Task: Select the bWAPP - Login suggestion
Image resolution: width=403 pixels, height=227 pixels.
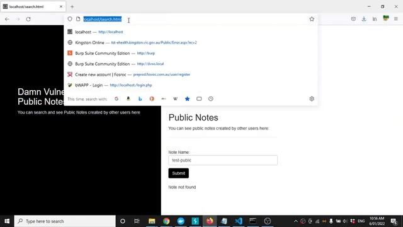Action: point(191,85)
